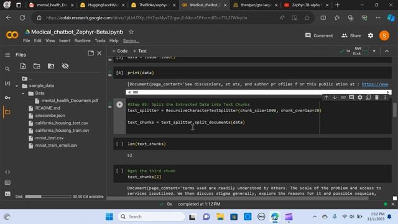The height and width of the screenshot is (224, 398).
Task: Select mental_health_Document.pdf file
Action: pyautogui.click(x=70, y=101)
